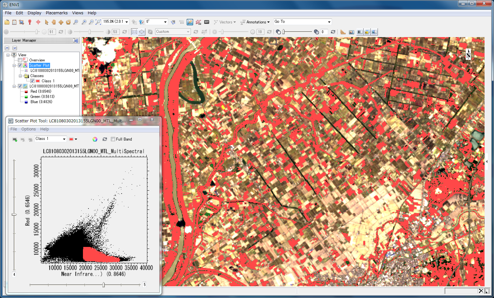Image resolution: width=494 pixels, height=298 pixels.
Task: Click the transparency slider handle
Action: 284,32
